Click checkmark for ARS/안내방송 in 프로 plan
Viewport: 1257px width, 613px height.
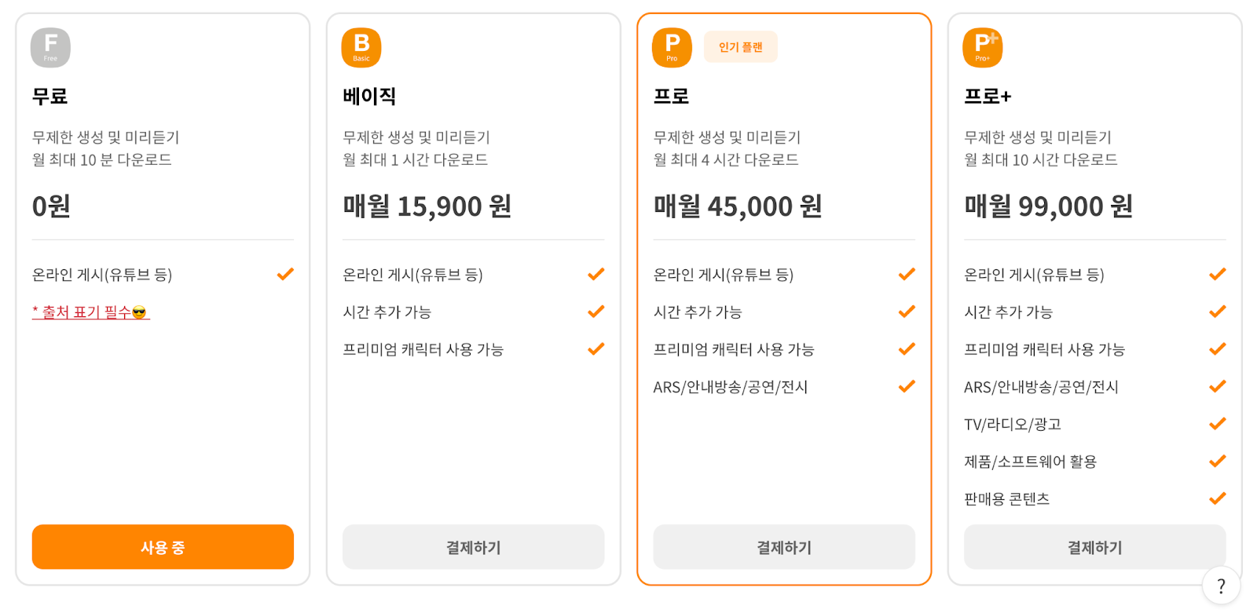point(907,386)
